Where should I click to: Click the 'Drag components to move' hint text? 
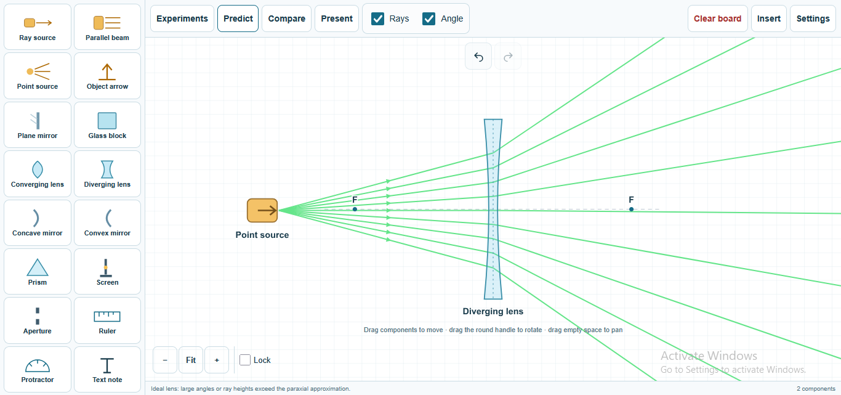pos(493,330)
